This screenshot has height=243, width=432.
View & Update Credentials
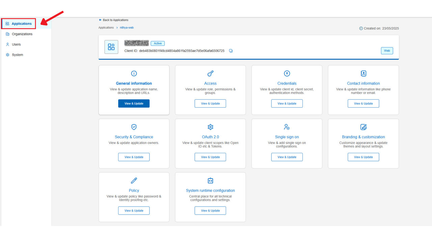pyautogui.click(x=287, y=104)
